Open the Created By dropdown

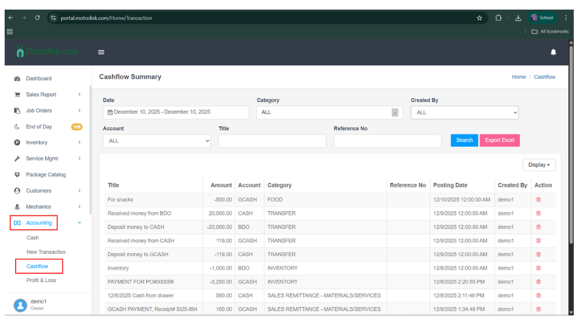pos(464,113)
